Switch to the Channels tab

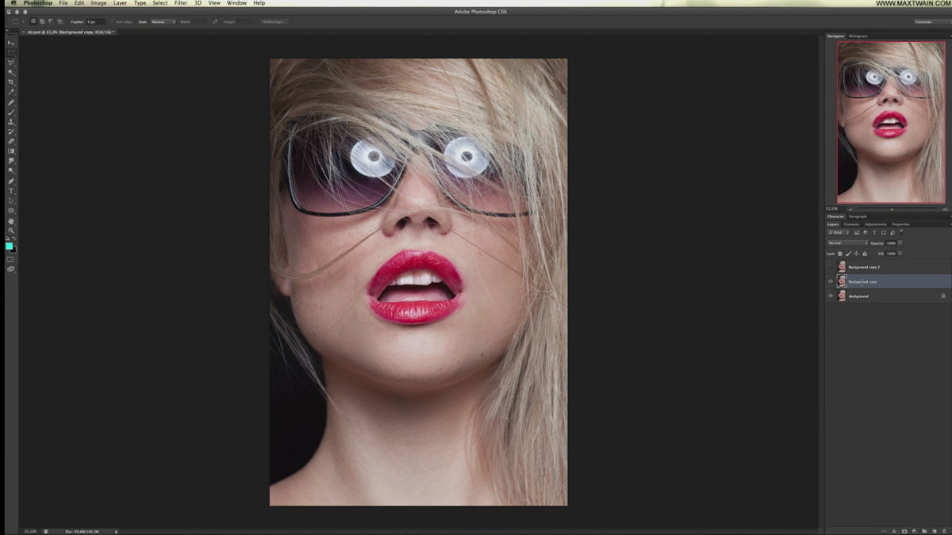pos(851,224)
